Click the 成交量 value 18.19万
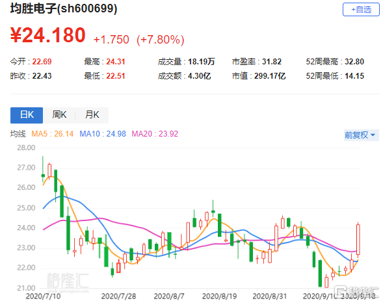 202,62
